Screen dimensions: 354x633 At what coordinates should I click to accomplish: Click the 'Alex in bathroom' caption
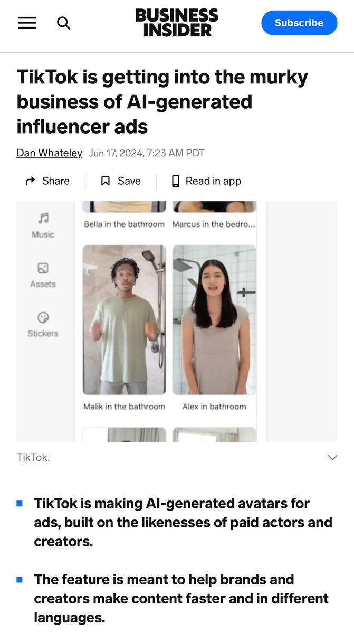214,407
